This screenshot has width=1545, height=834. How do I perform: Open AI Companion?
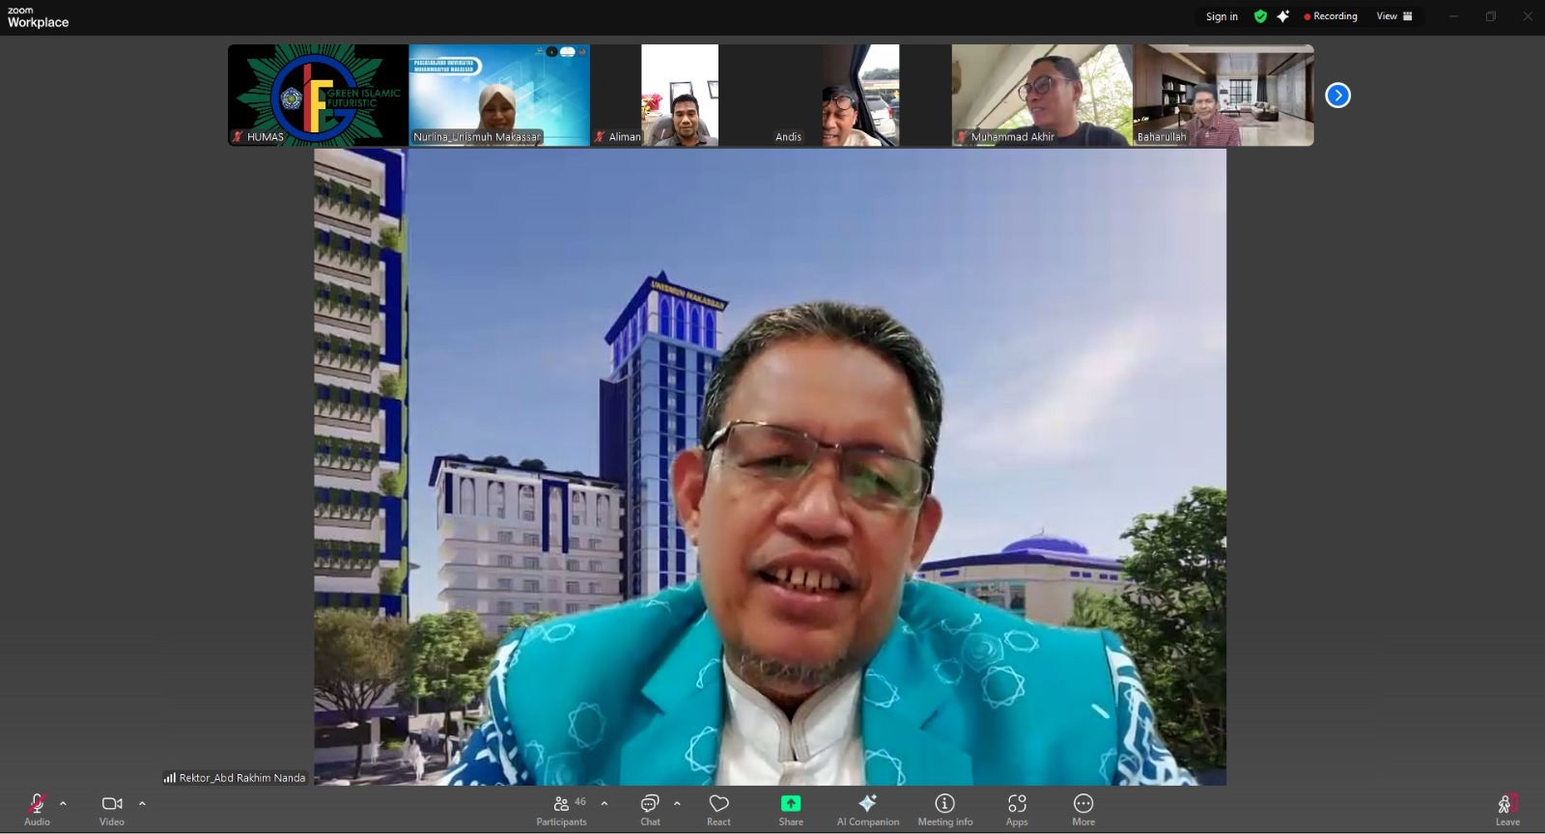867,809
